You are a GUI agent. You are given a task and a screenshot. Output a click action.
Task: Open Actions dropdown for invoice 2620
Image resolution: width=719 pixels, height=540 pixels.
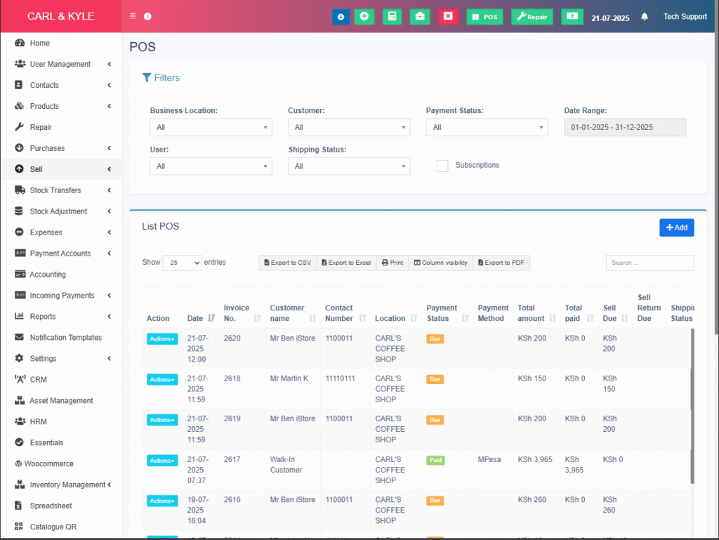[x=162, y=338]
